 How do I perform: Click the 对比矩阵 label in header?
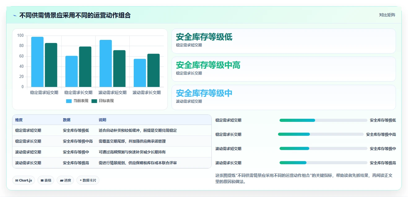387,15
